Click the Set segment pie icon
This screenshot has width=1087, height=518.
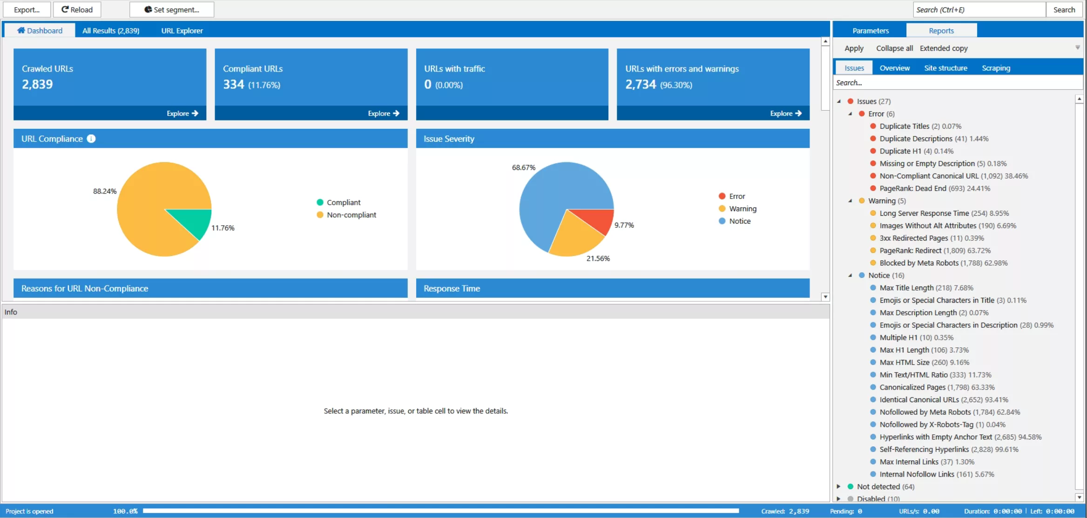148,9
